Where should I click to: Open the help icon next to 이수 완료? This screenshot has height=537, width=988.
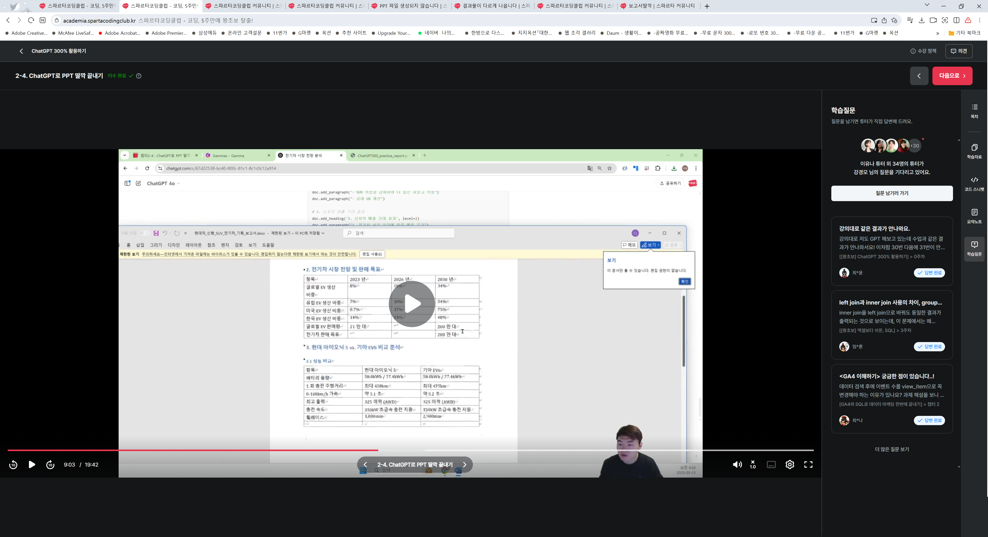click(139, 76)
